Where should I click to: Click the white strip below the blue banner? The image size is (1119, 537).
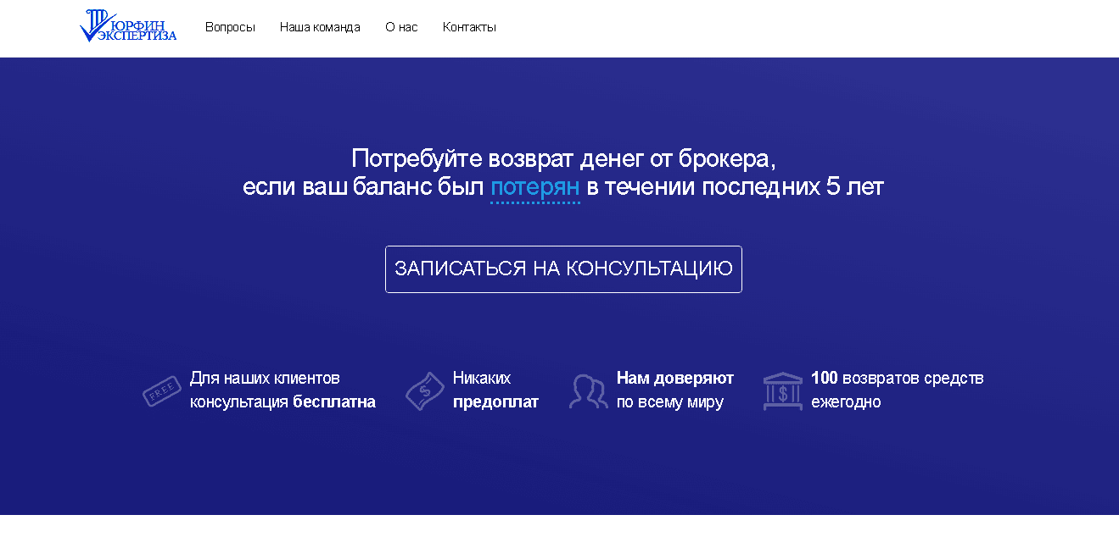pyautogui.click(x=560, y=526)
